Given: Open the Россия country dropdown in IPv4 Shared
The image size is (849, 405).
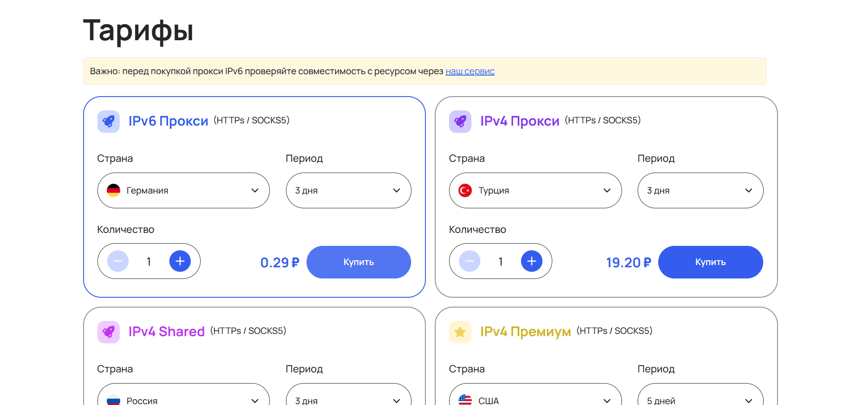Looking at the screenshot, I should (x=183, y=398).
